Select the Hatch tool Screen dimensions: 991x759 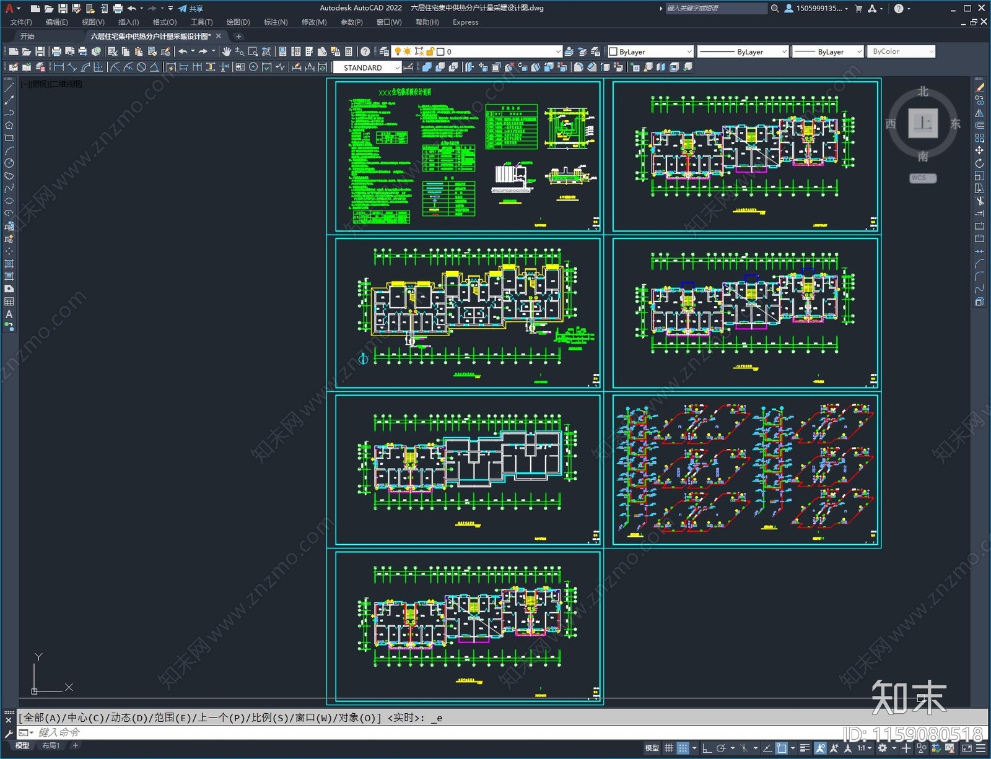9,264
